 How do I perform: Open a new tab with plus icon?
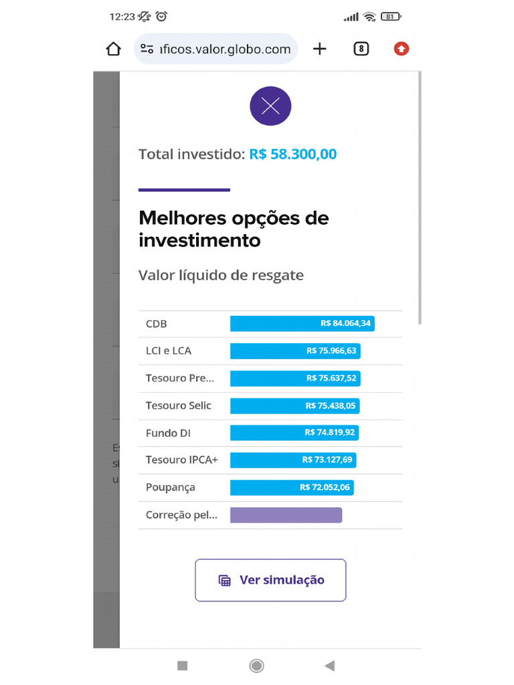pos(320,49)
